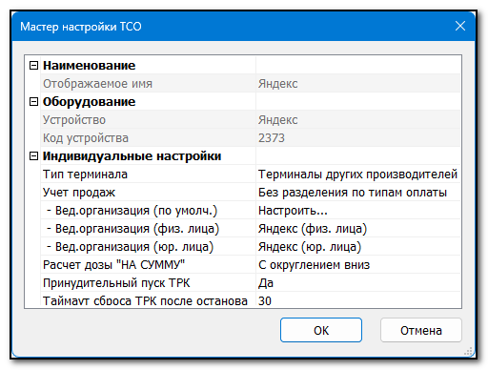Select the Вед.организация (юр. лица) row label

click(x=131, y=247)
